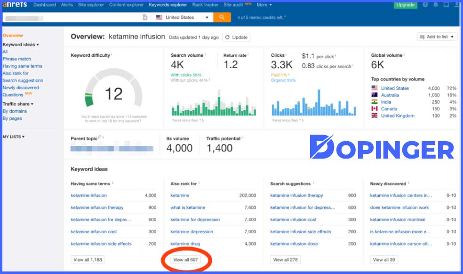Click View all 607 button
The width and height of the screenshot is (463, 274).
pyautogui.click(x=185, y=259)
